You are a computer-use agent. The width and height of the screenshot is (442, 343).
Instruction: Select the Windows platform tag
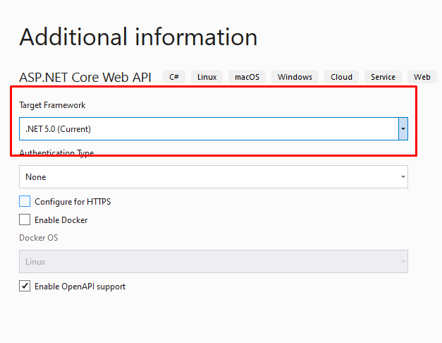[x=295, y=77]
